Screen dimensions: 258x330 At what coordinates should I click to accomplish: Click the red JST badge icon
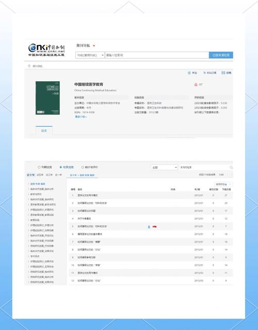pyautogui.click(x=196, y=84)
